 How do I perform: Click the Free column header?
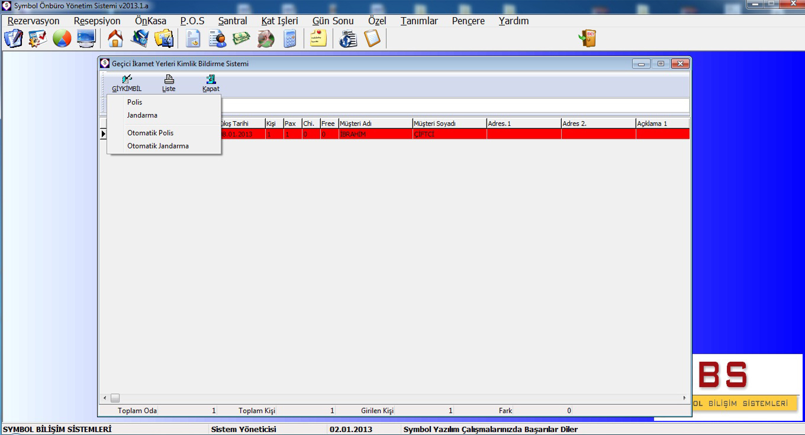pyautogui.click(x=329, y=124)
